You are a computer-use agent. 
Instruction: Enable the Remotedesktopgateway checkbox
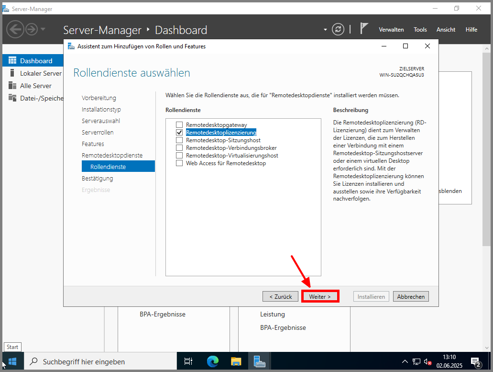[x=179, y=125]
